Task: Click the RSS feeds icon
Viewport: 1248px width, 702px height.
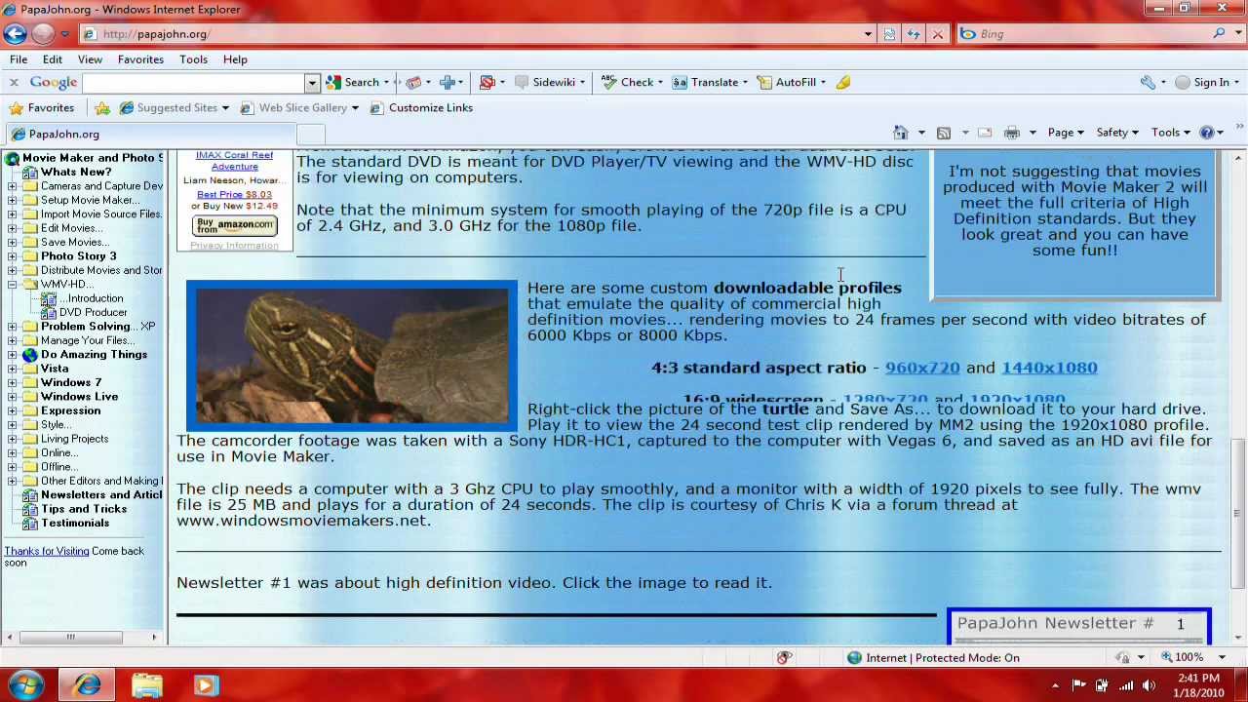Action: pos(944,133)
